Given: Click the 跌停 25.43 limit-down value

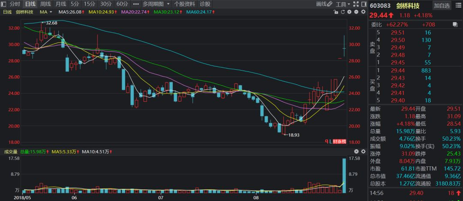Looking at the screenshot, I should point(453,154).
